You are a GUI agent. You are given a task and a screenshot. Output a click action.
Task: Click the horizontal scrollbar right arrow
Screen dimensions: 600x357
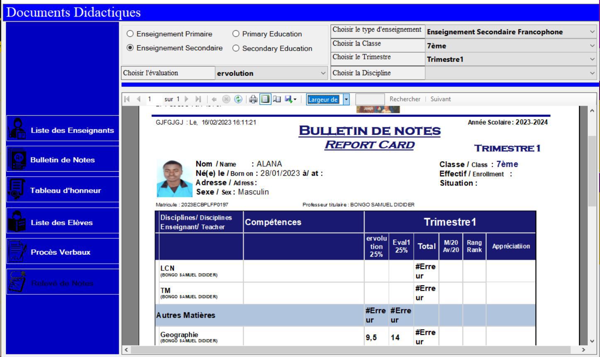[584, 350]
